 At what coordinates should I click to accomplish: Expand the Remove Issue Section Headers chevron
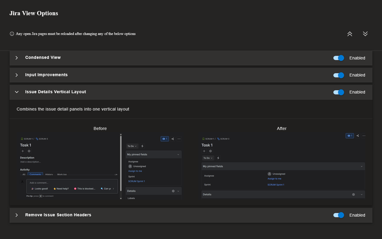click(17, 215)
